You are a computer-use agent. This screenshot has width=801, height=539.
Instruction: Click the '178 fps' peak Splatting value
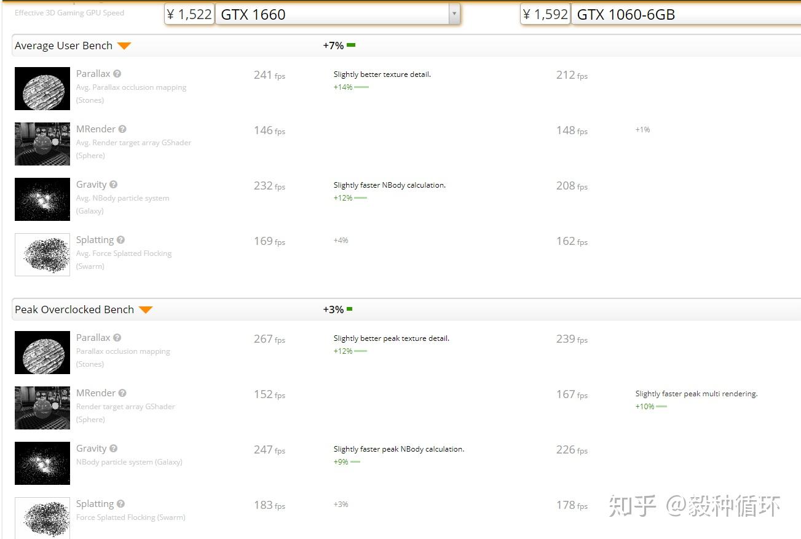[x=572, y=505]
